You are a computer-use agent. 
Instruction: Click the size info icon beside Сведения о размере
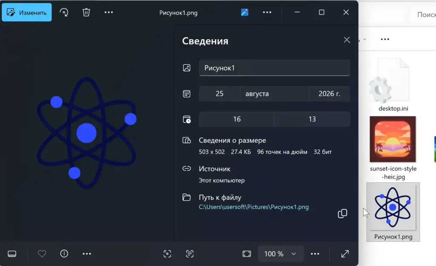click(186, 140)
